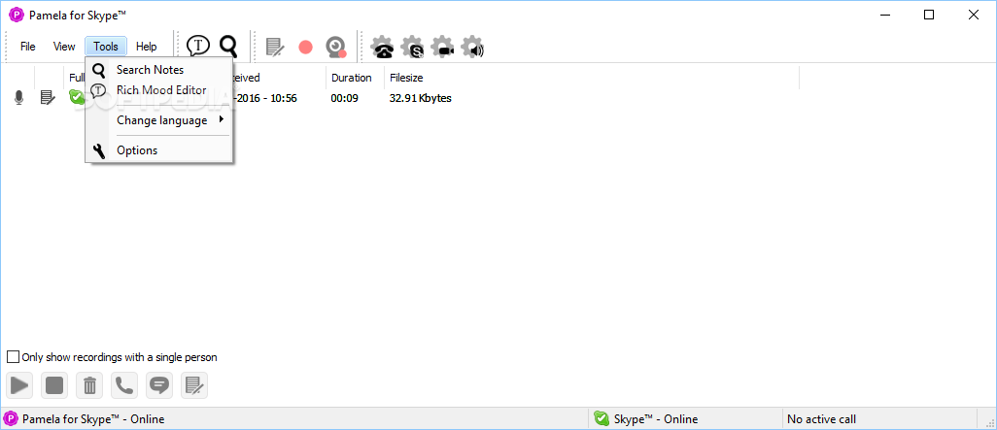This screenshot has width=997, height=430.
Task: Play the selected recording
Action: (x=19, y=385)
